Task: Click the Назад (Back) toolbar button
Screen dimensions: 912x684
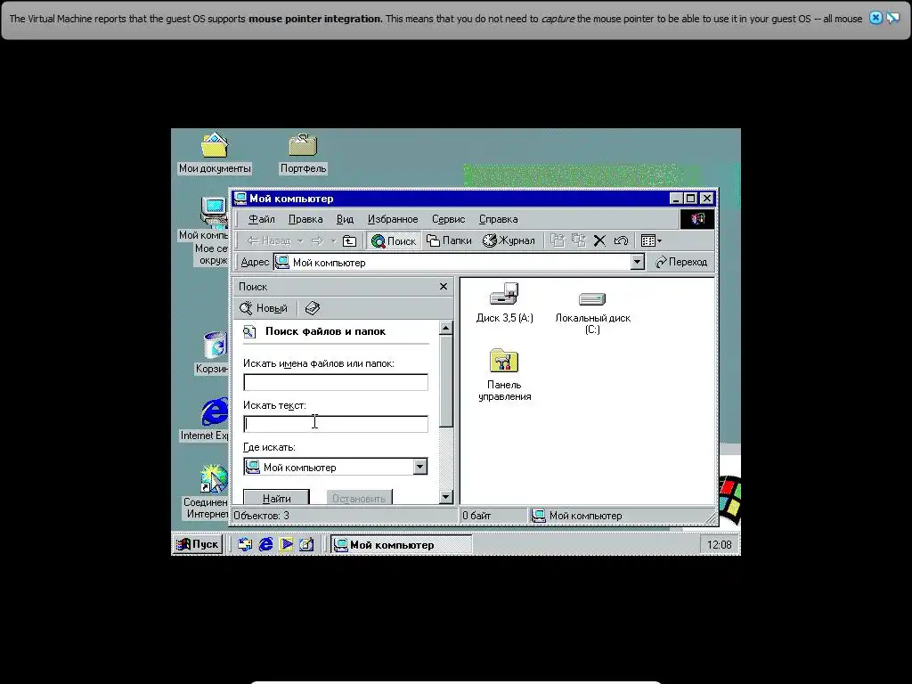Action: (268, 240)
